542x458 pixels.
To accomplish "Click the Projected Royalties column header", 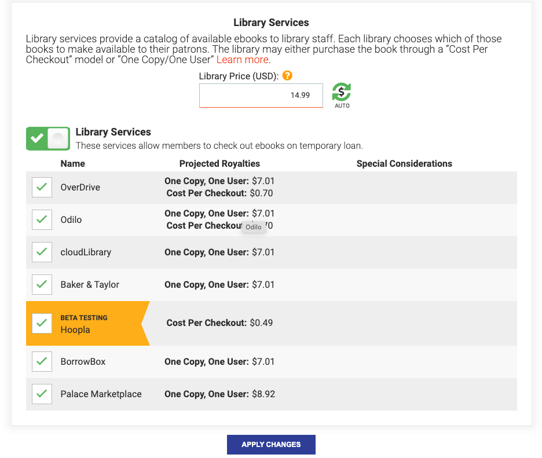I will 219,164.
